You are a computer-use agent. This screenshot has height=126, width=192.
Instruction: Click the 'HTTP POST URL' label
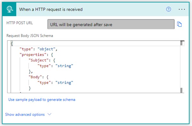pos(19,23)
